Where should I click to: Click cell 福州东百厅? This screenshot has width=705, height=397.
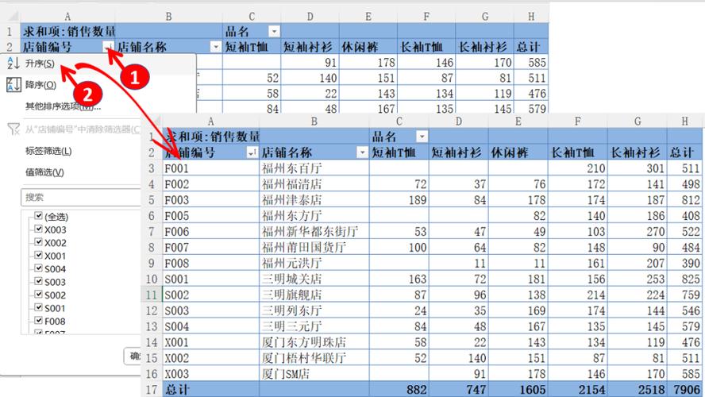click(314, 168)
